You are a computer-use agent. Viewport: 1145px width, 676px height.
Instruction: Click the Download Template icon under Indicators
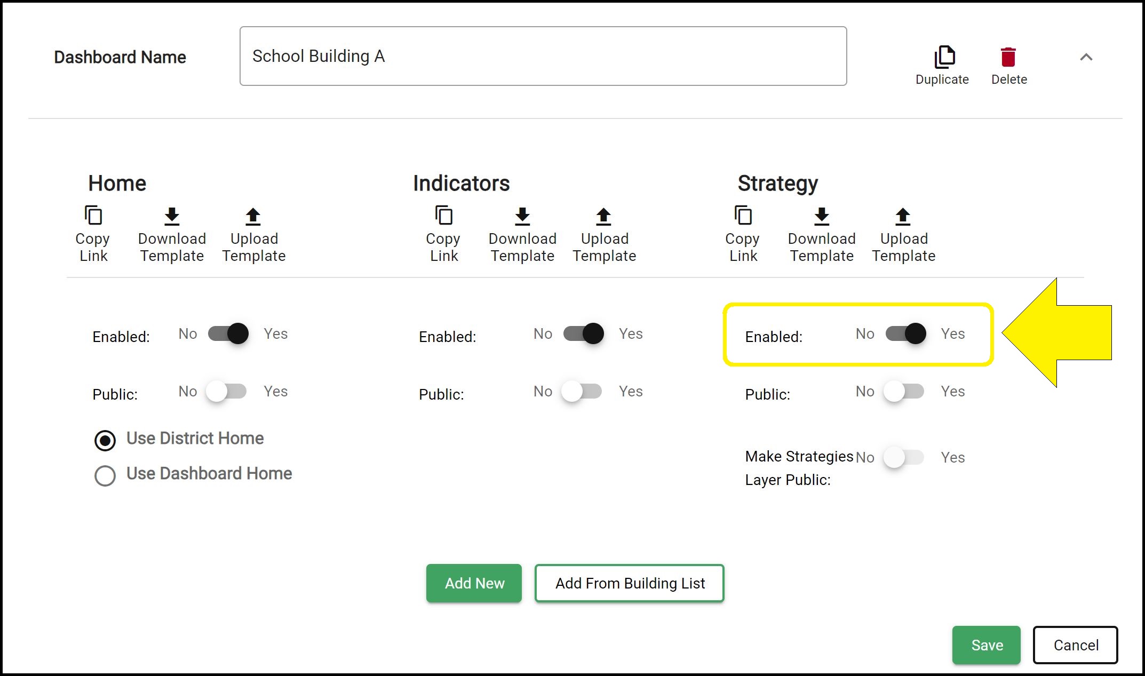pyautogui.click(x=522, y=216)
